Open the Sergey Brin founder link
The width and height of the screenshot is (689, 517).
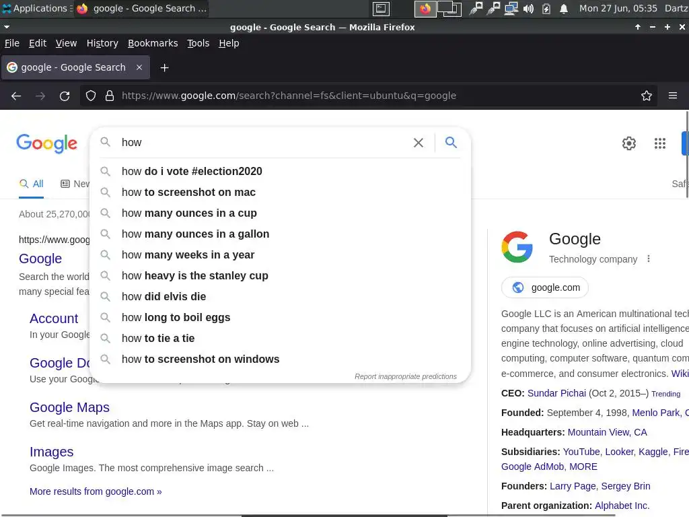coord(626,486)
